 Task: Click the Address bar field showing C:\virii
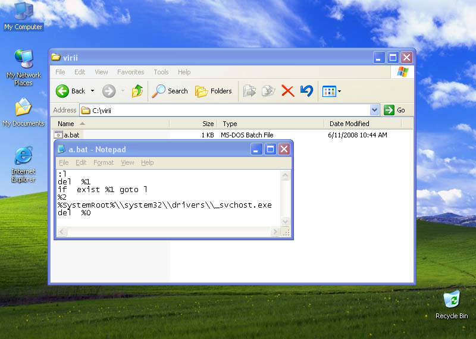(x=225, y=110)
